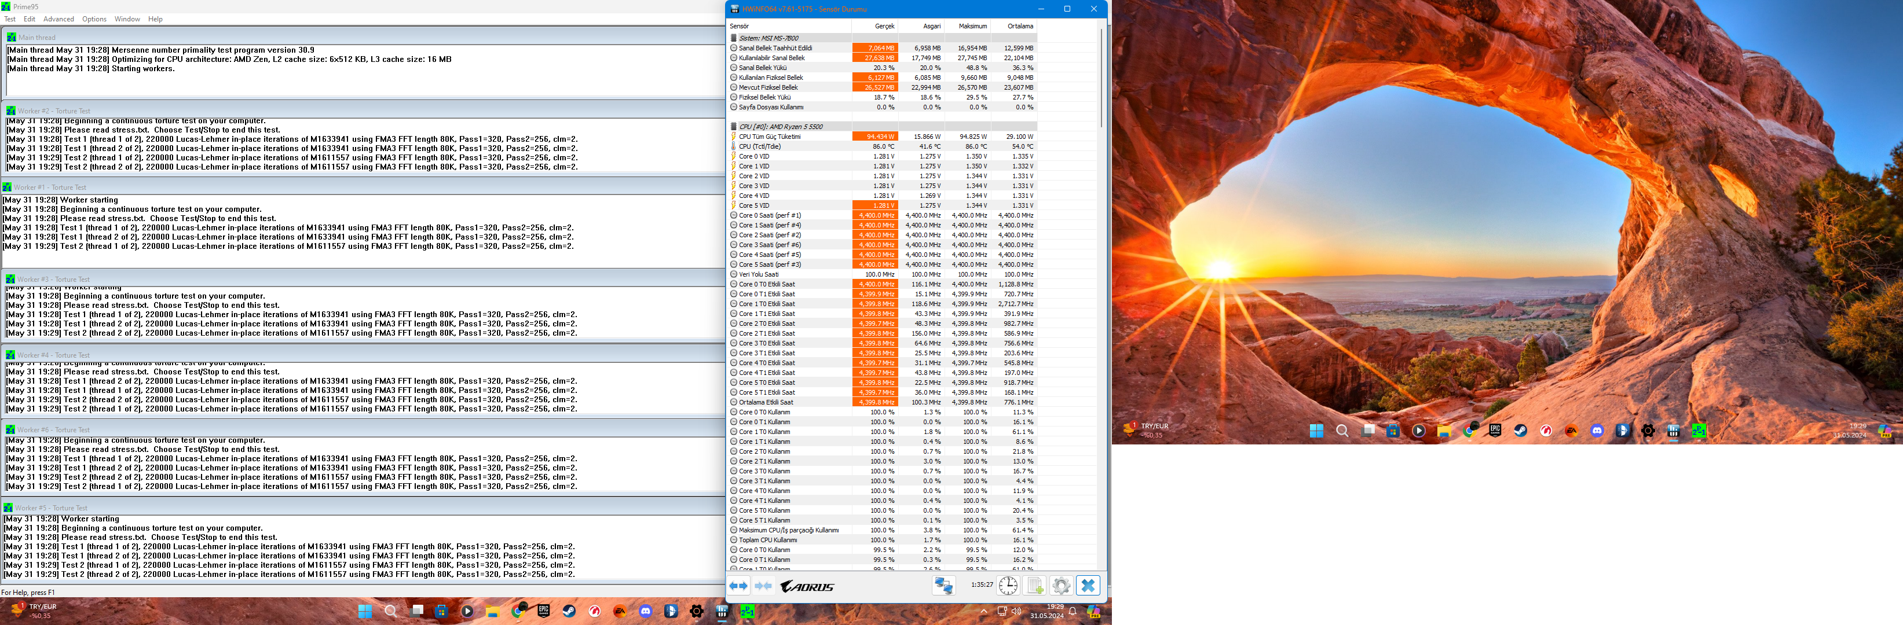This screenshot has width=1903, height=625.
Task: Click the Worker #3 Torture Test window icon
Action: pos(10,279)
